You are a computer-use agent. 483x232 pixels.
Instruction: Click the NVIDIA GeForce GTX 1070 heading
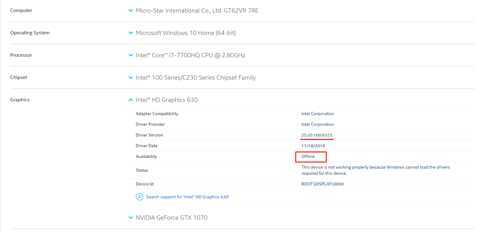(x=172, y=217)
